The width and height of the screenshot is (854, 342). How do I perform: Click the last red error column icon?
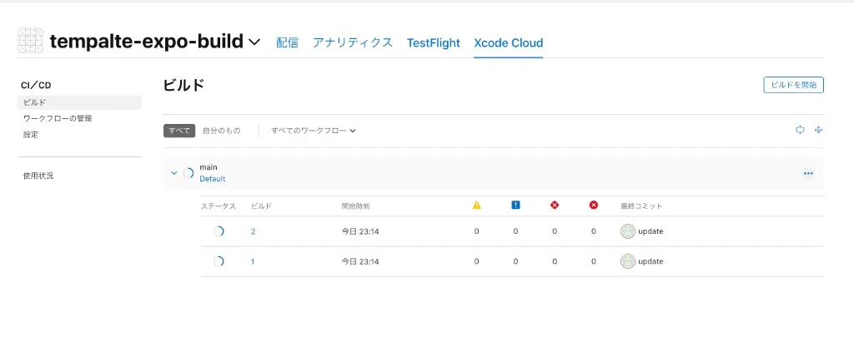click(594, 205)
